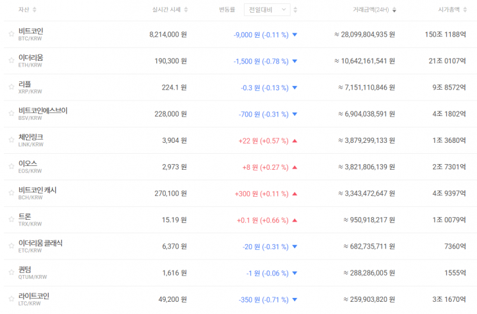477x314 pixels.
Task: Open the 퀀텀 QTUM/KRW asset
Action: tap(33, 272)
